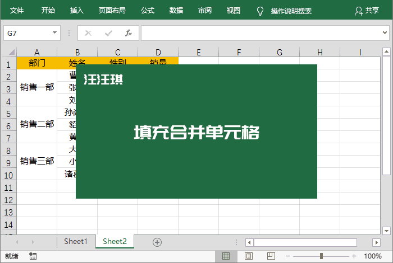Open the 数据 ribbon tab
The width and height of the screenshot is (393, 263).
[x=176, y=11]
